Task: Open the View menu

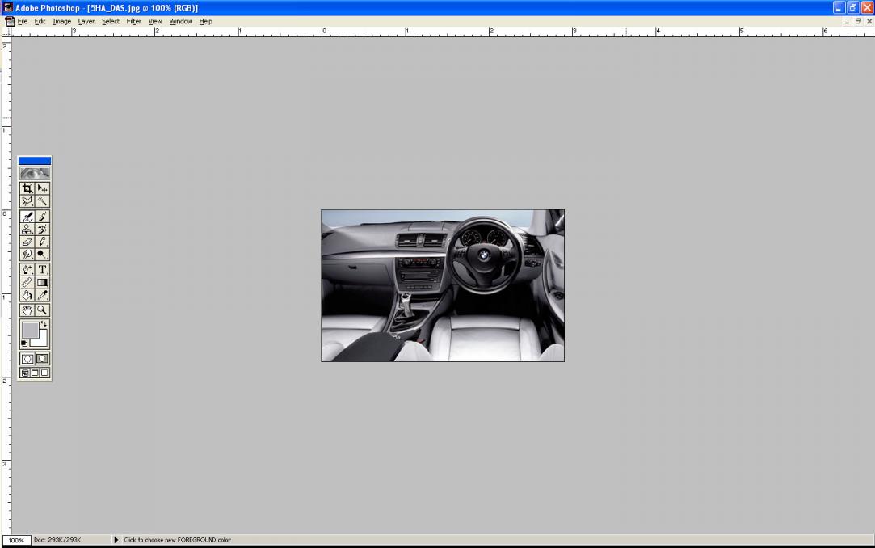Action: [155, 21]
